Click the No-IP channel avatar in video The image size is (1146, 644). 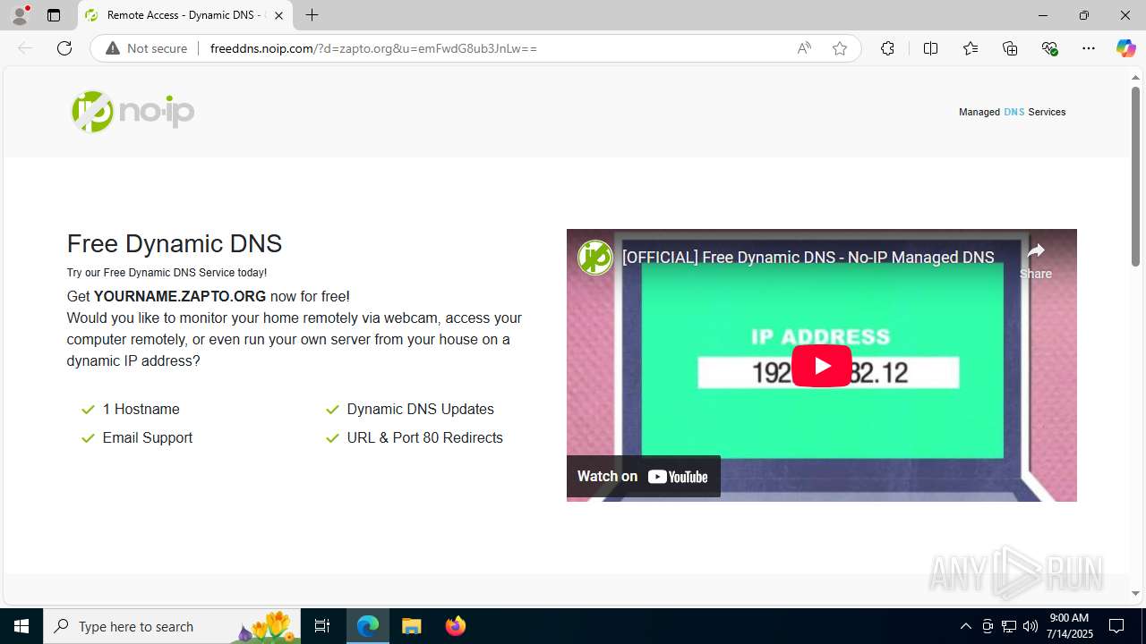[594, 258]
